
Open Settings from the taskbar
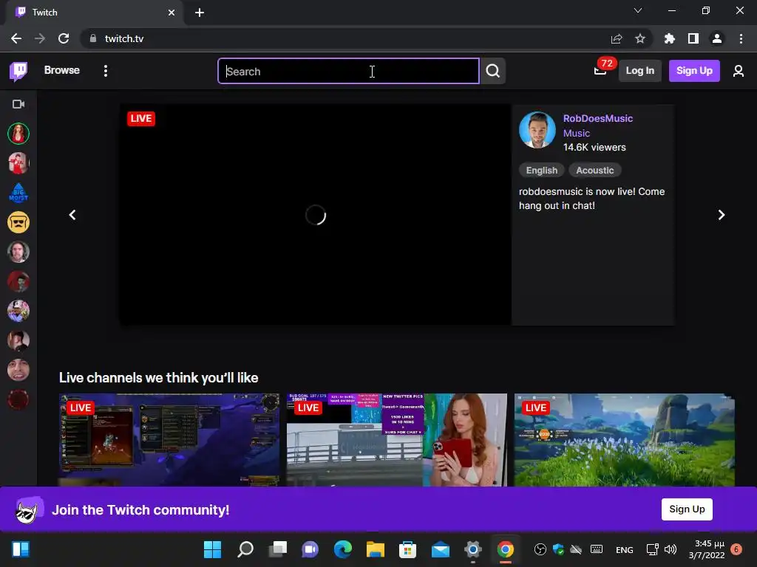[473, 549]
